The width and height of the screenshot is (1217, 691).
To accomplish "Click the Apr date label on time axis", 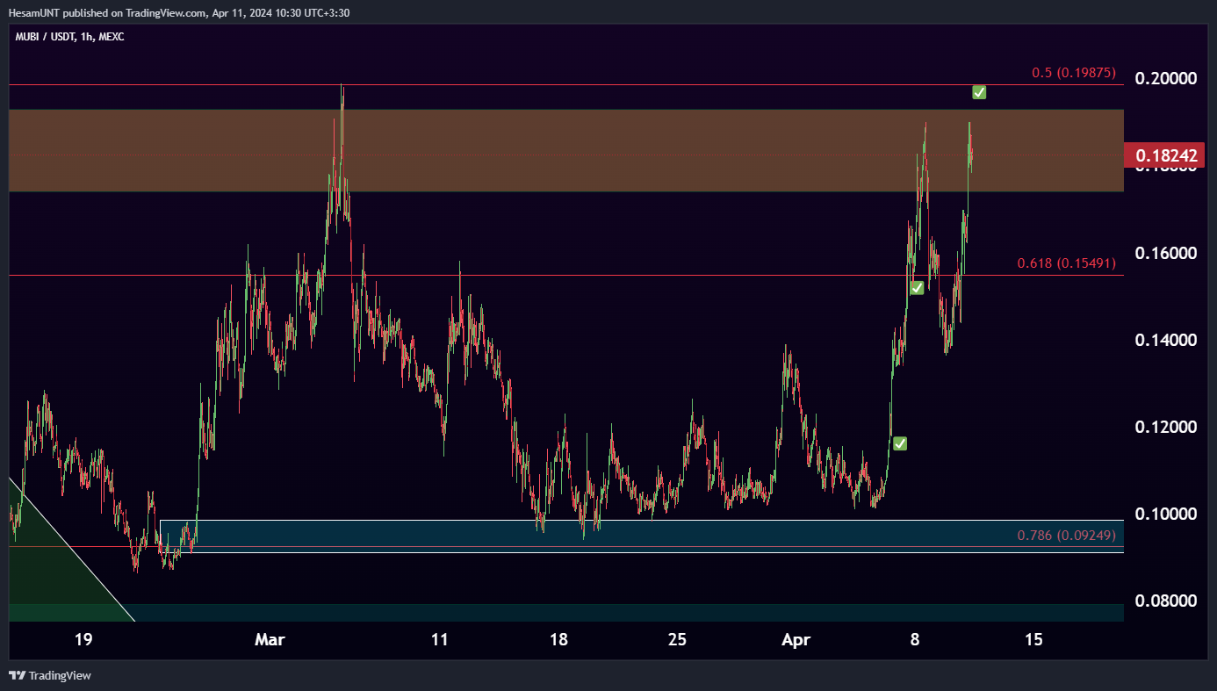I will 796,640.
